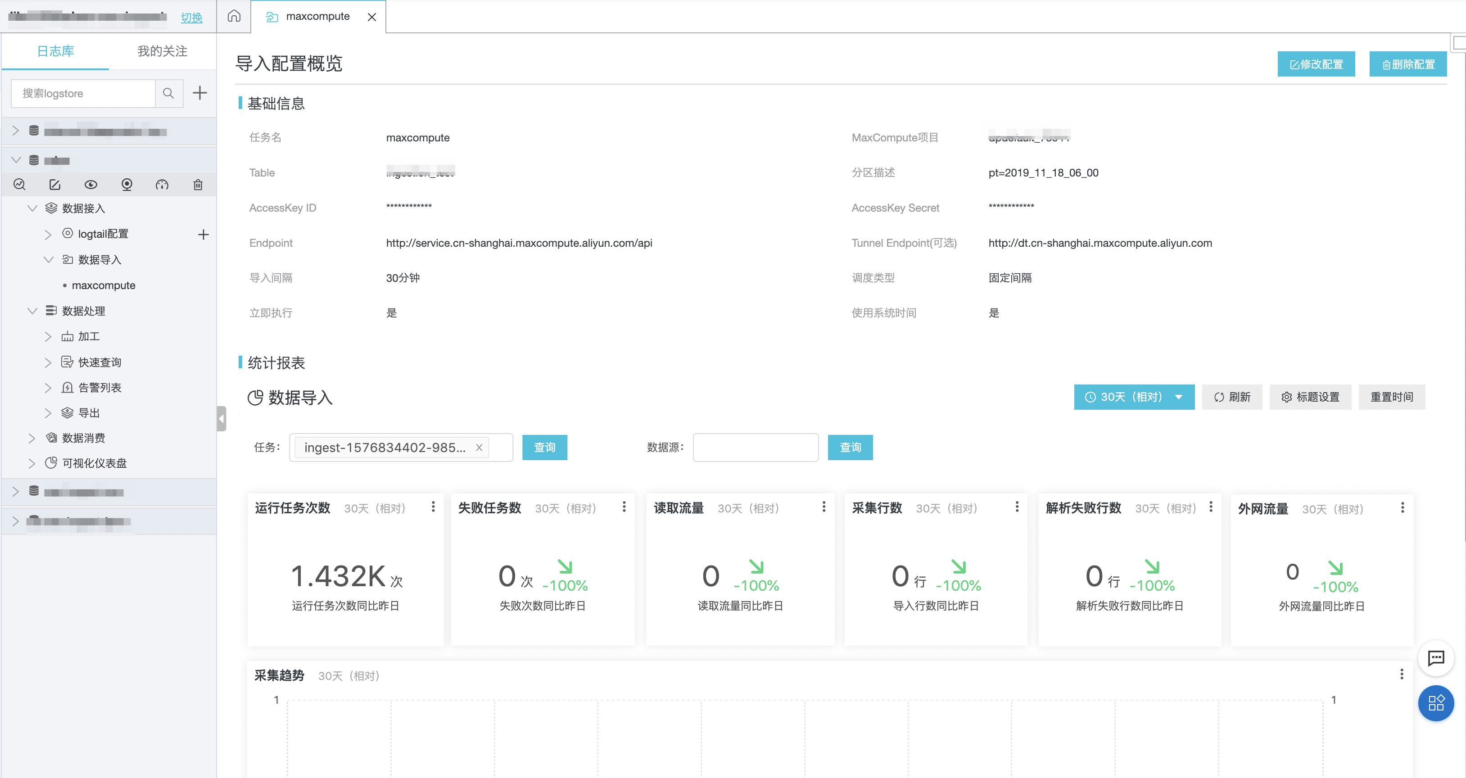The width and height of the screenshot is (1466, 778).
Task: Collapse the 数据导入 node
Action: [x=48, y=259]
